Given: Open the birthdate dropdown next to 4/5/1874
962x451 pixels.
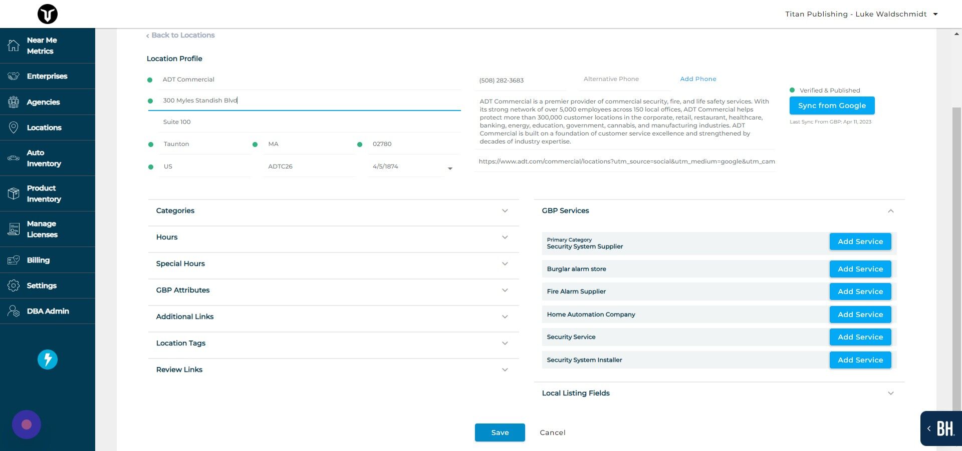Looking at the screenshot, I should [450, 168].
